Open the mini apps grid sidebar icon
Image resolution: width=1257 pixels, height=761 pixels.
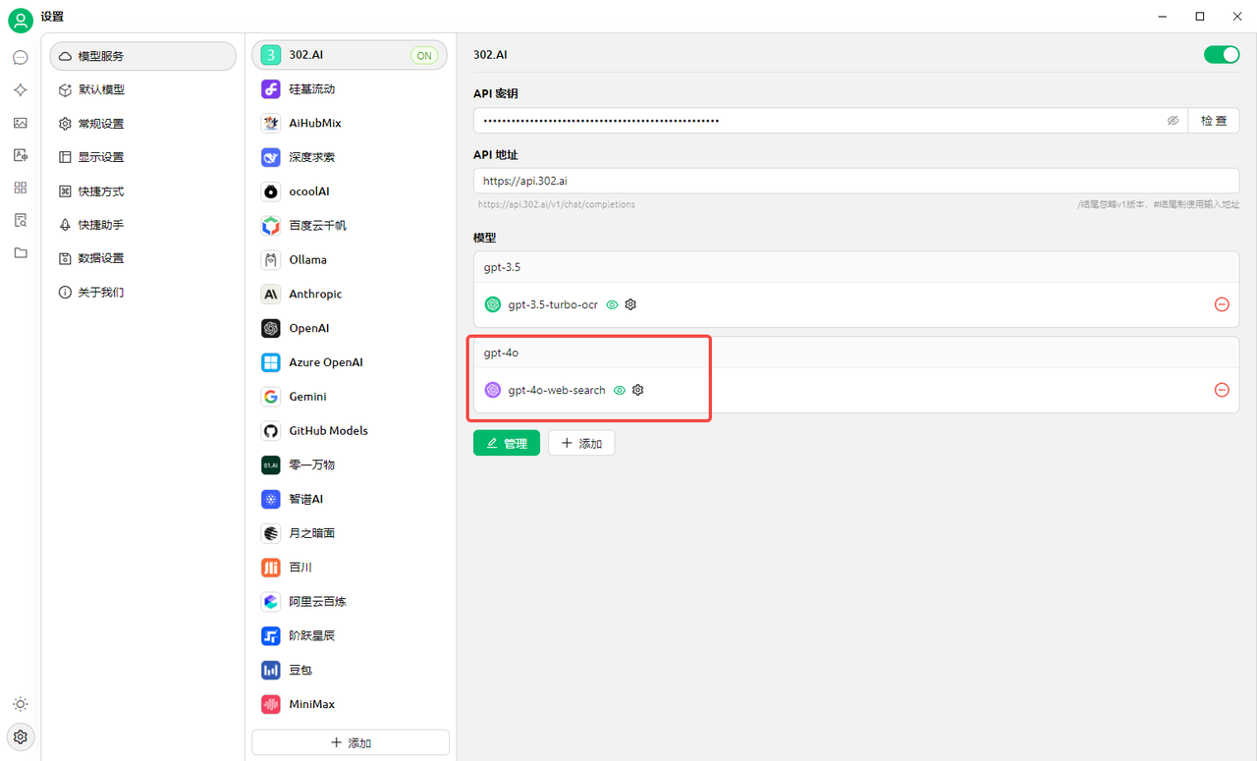(21, 188)
